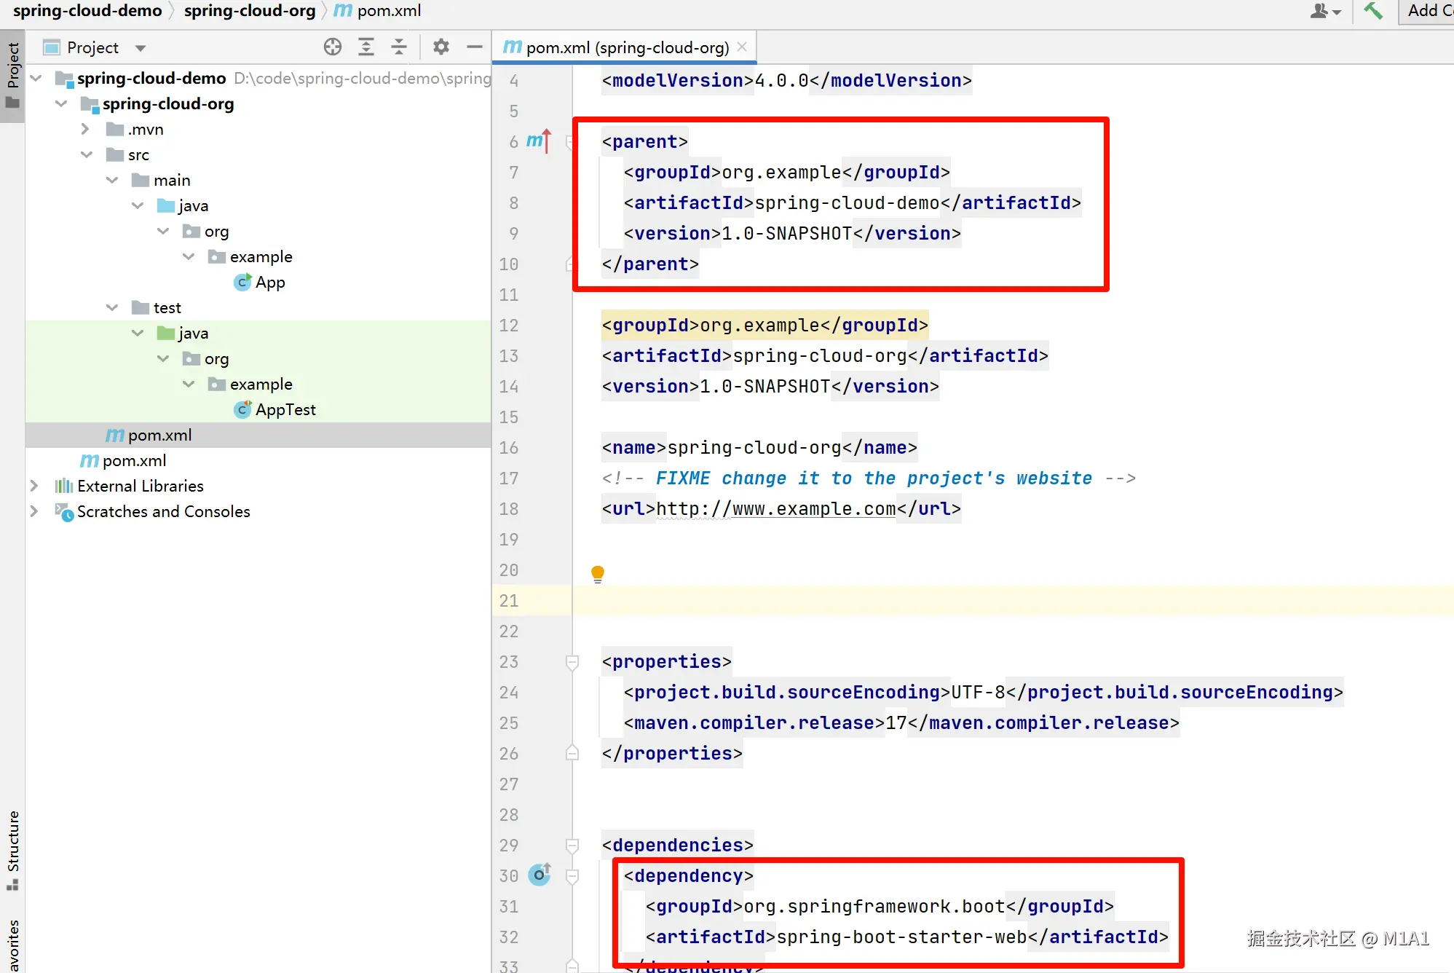The image size is (1454, 973).
Task: Select AppTest class in the tree
Action: click(x=285, y=409)
